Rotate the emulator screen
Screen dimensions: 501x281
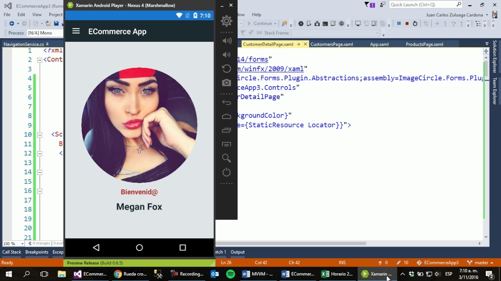pyautogui.click(x=226, y=69)
